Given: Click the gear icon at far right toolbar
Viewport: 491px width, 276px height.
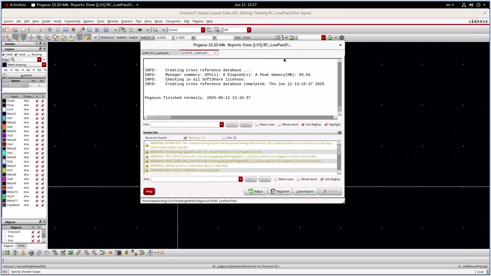Looking at the screenshot, I should [x=342, y=38].
